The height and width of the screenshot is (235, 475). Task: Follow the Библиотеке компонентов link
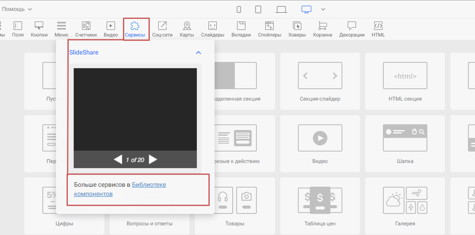coord(148,185)
